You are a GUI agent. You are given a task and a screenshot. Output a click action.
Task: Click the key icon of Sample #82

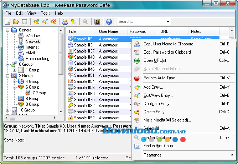(71, 105)
